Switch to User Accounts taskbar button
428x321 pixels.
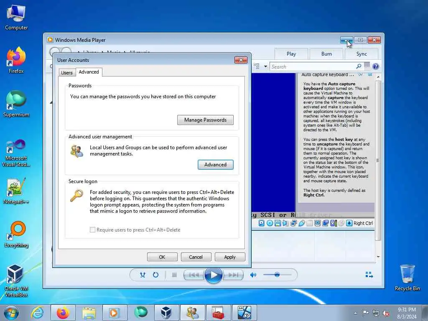[192, 313]
